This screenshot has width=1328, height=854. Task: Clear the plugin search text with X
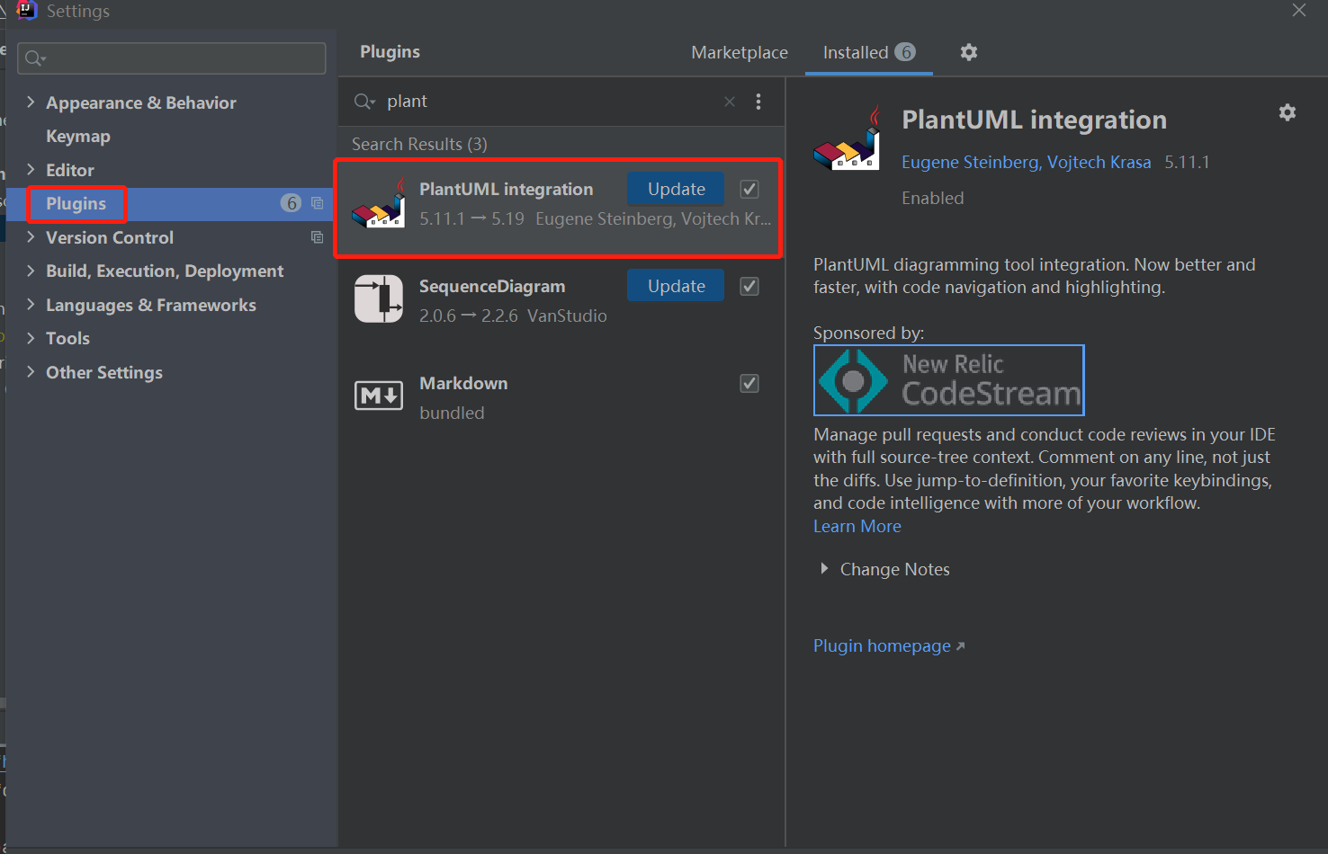tap(730, 102)
